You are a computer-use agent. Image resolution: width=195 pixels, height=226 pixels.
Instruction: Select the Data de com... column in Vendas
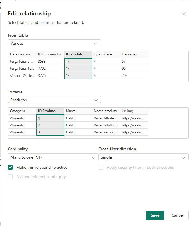(22, 54)
